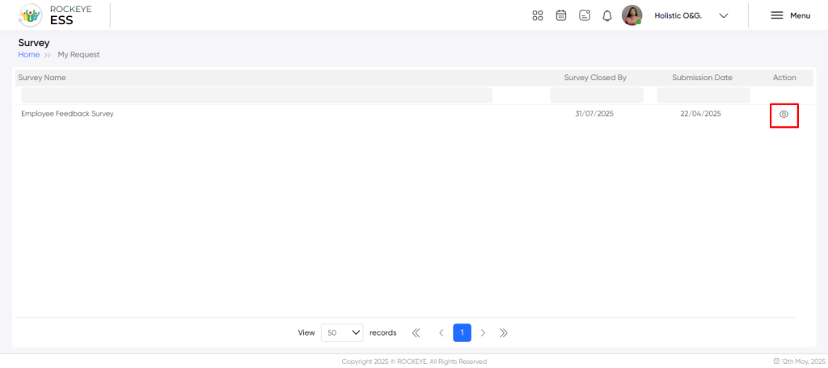Click the My Request breadcrumb

(78, 54)
